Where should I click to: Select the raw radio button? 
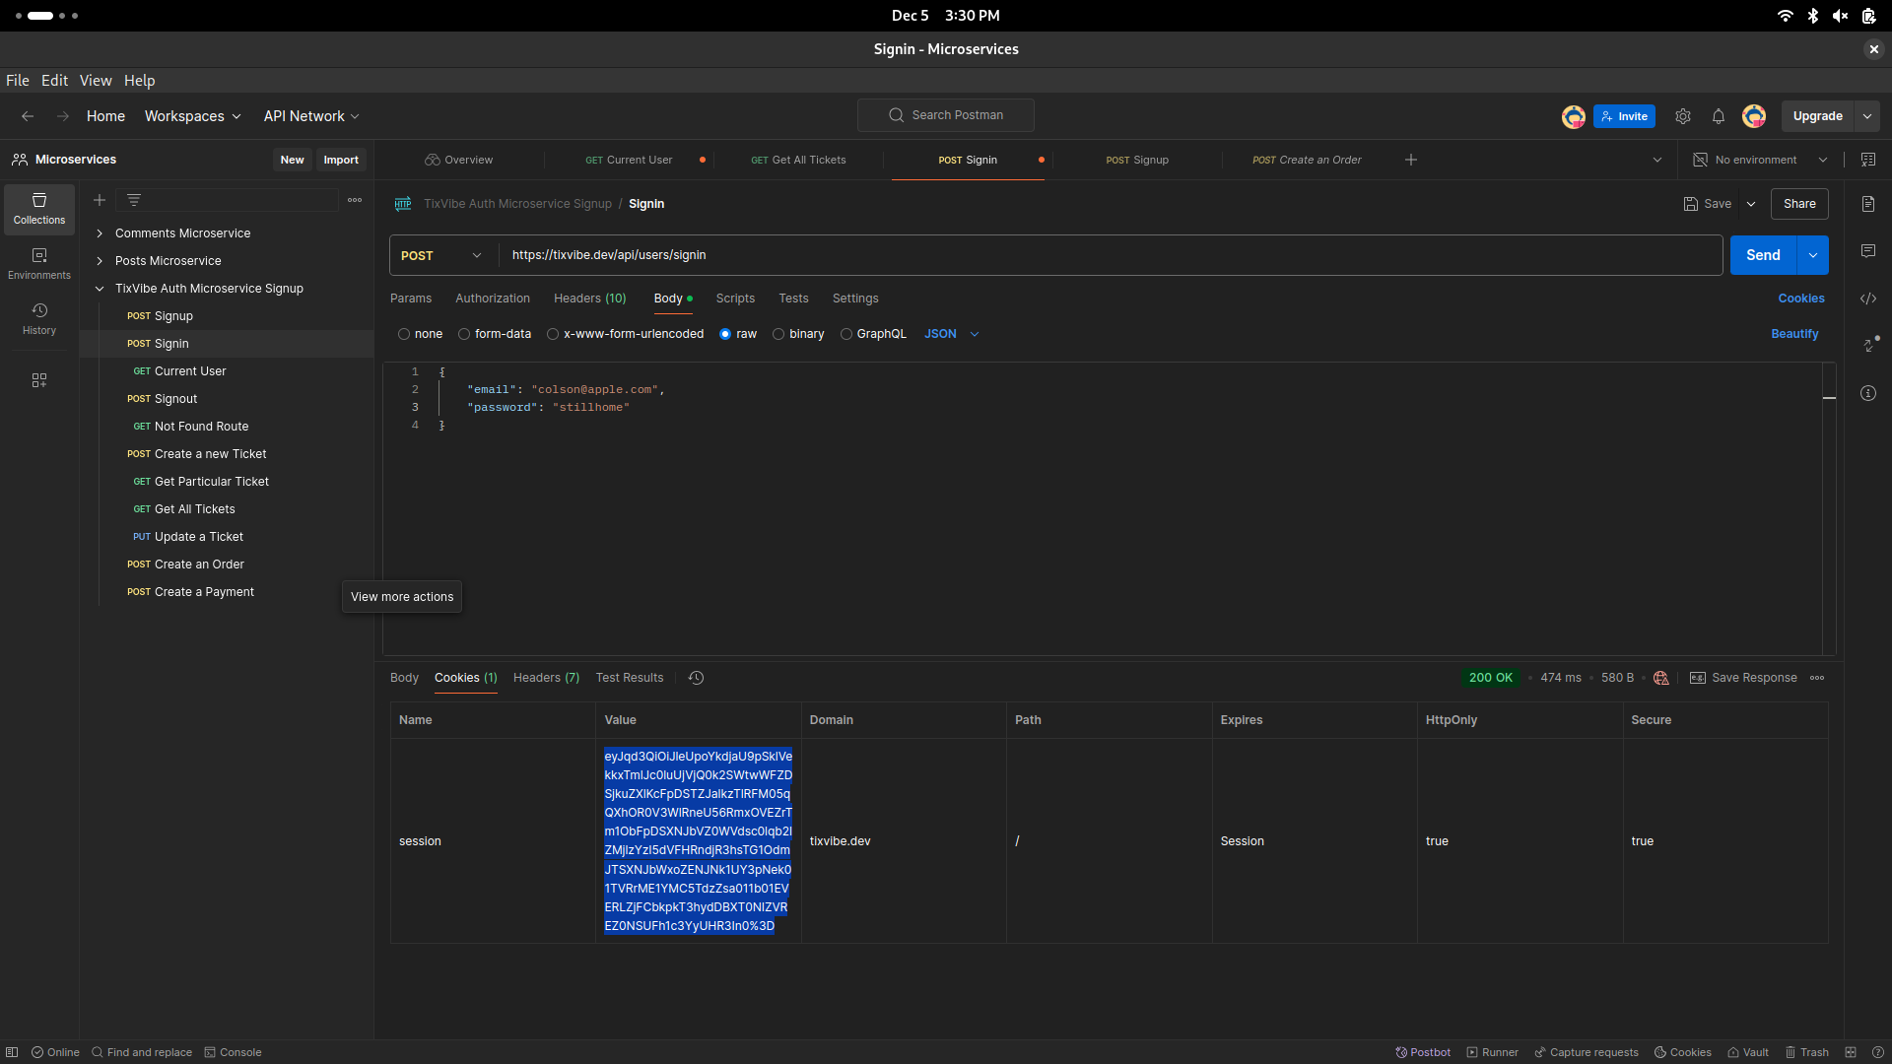click(725, 334)
